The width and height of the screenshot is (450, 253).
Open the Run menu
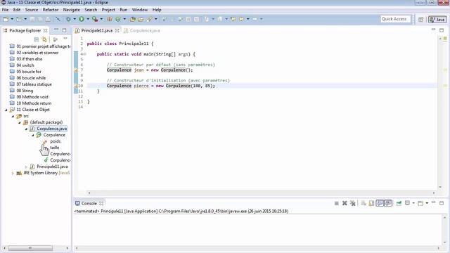pyautogui.click(x=124, y=10)
